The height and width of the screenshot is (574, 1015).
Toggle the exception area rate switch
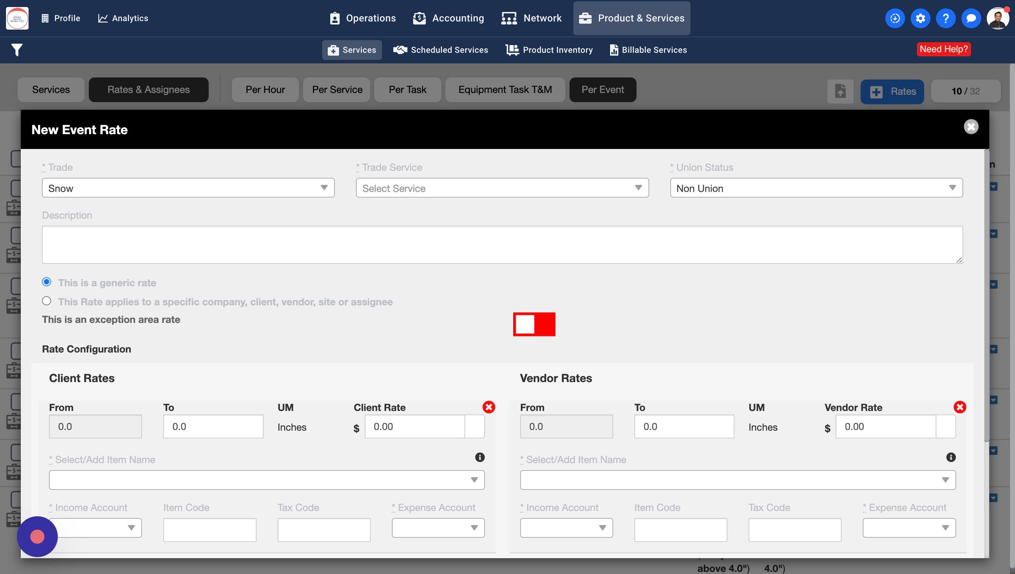(x=534, y=324)
